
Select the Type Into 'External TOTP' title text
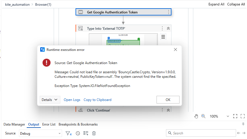click(x=106, y=29)
